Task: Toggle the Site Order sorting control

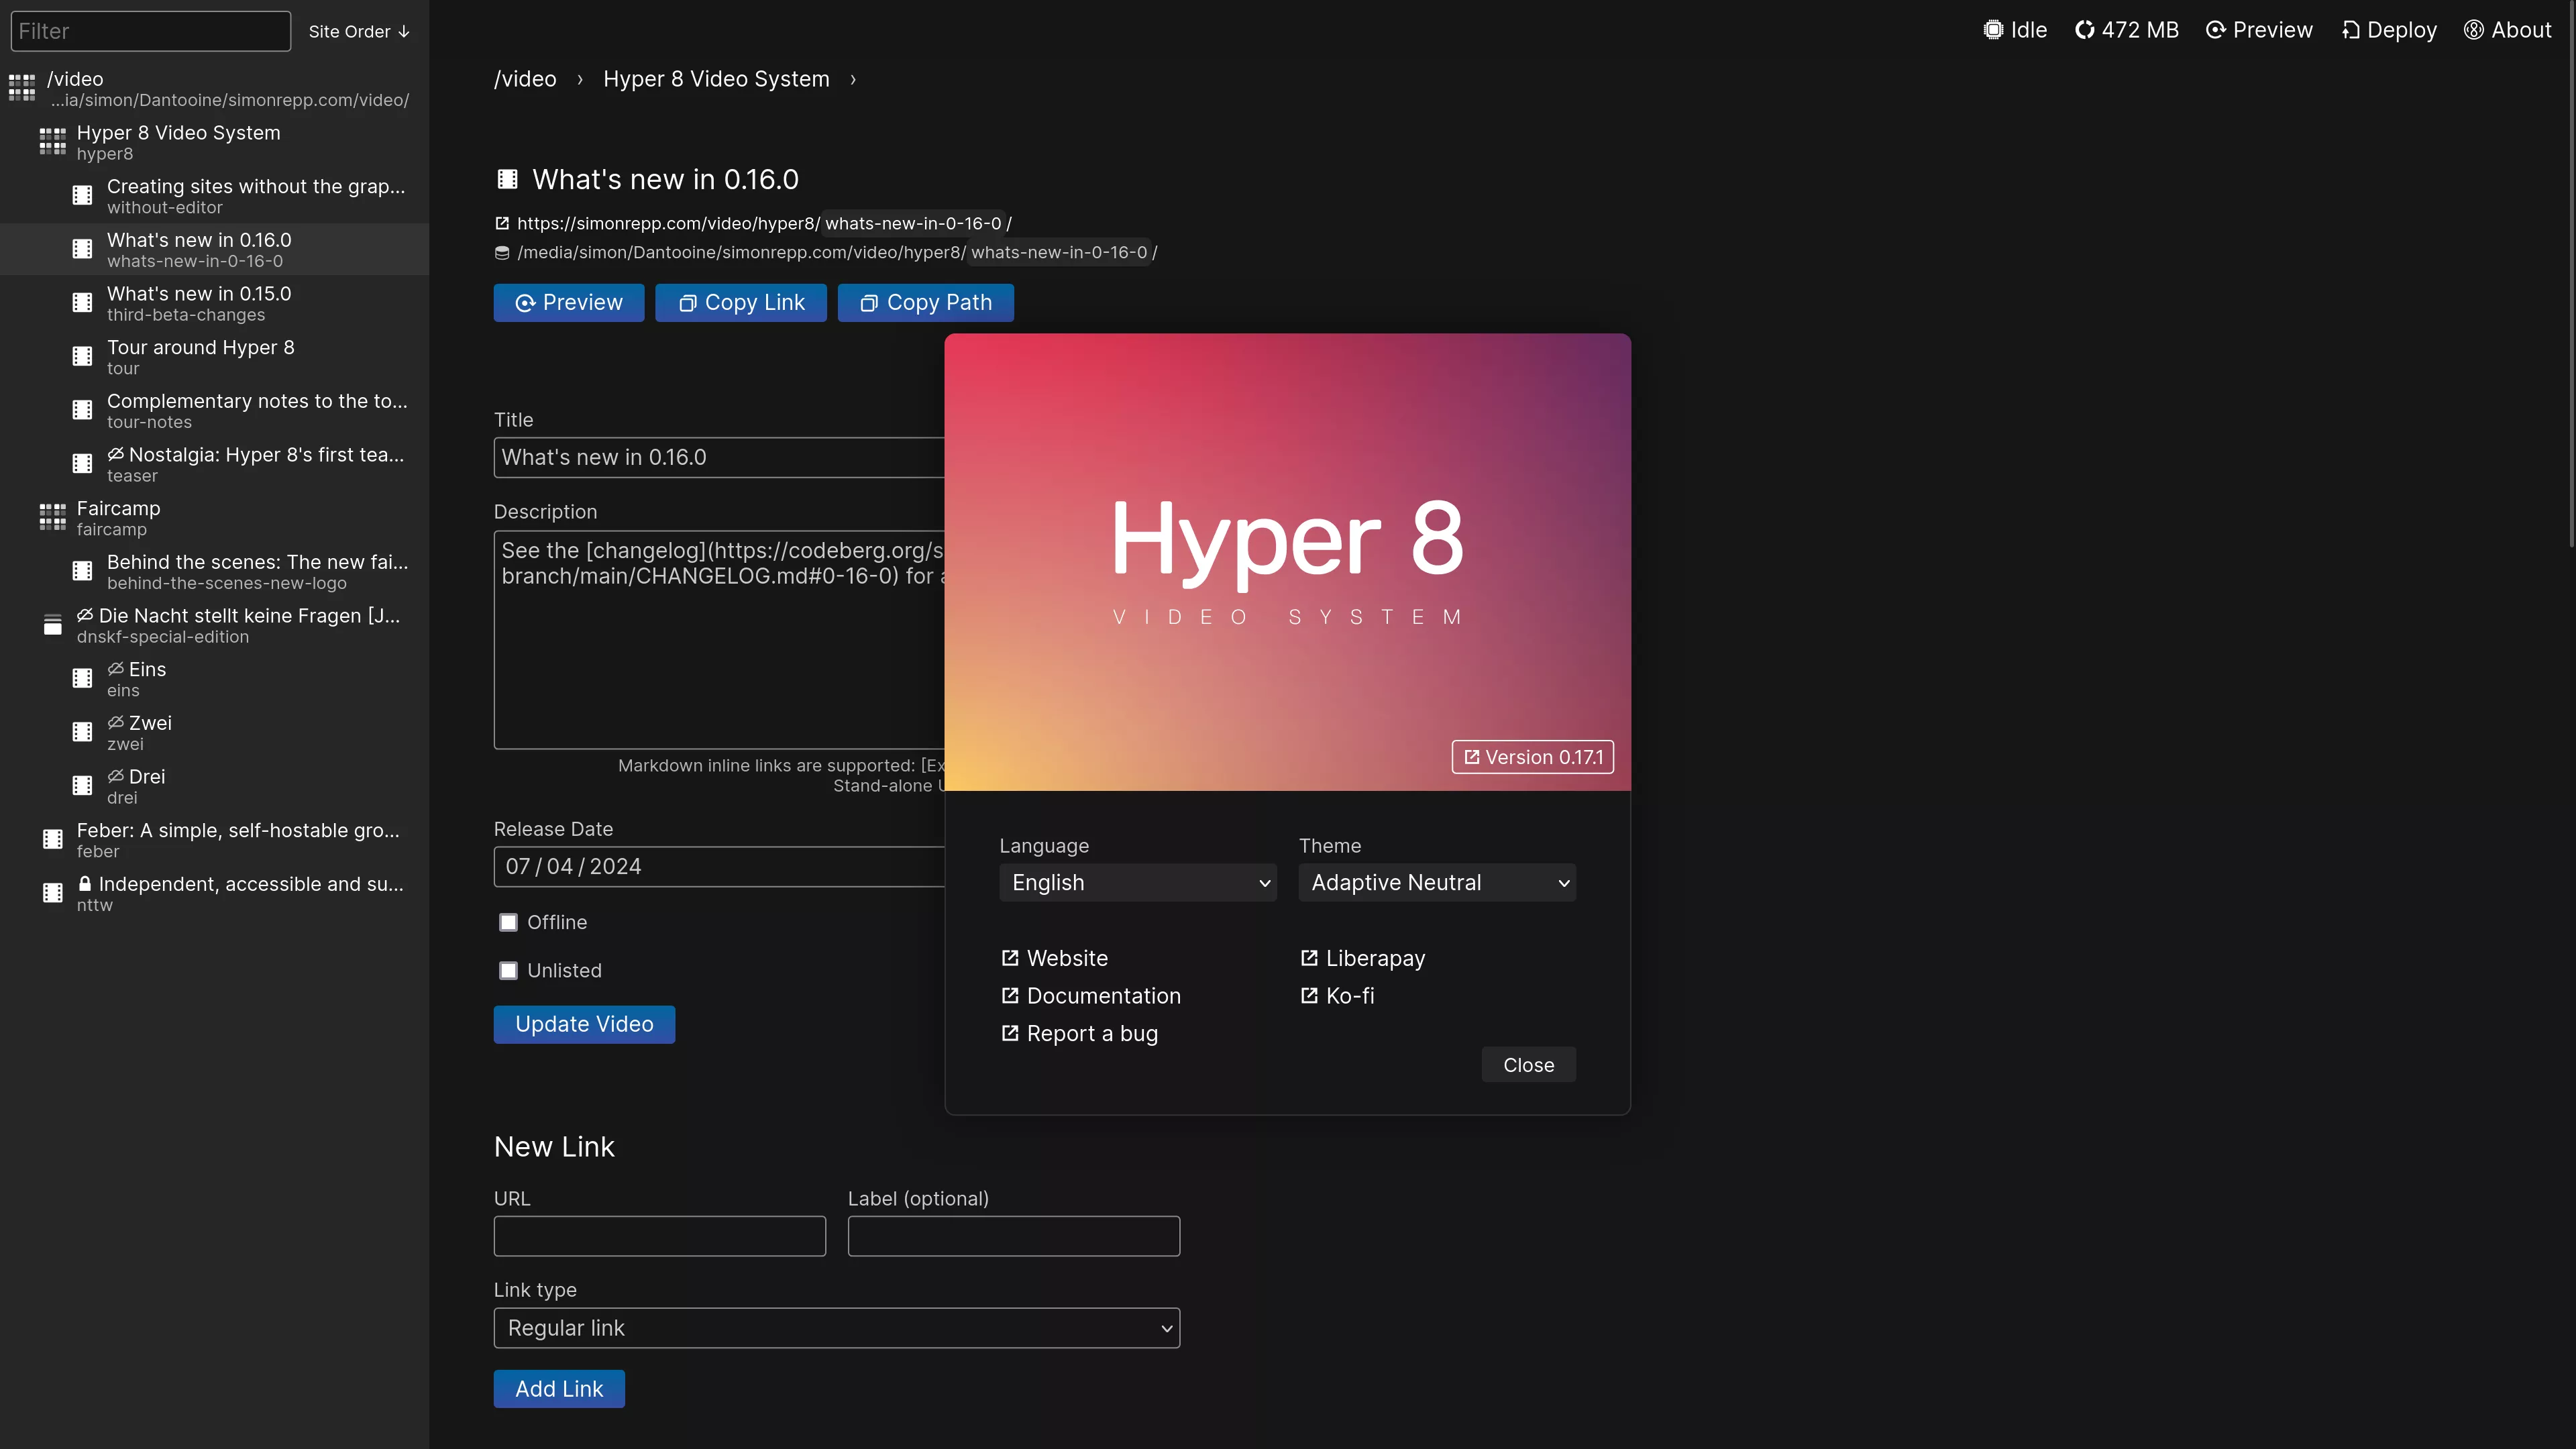Action: point(358,31)
